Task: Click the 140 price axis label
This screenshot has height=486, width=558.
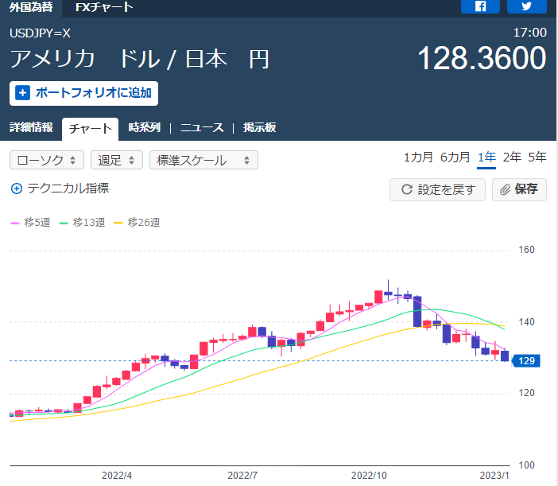Action: coord(526,322)
